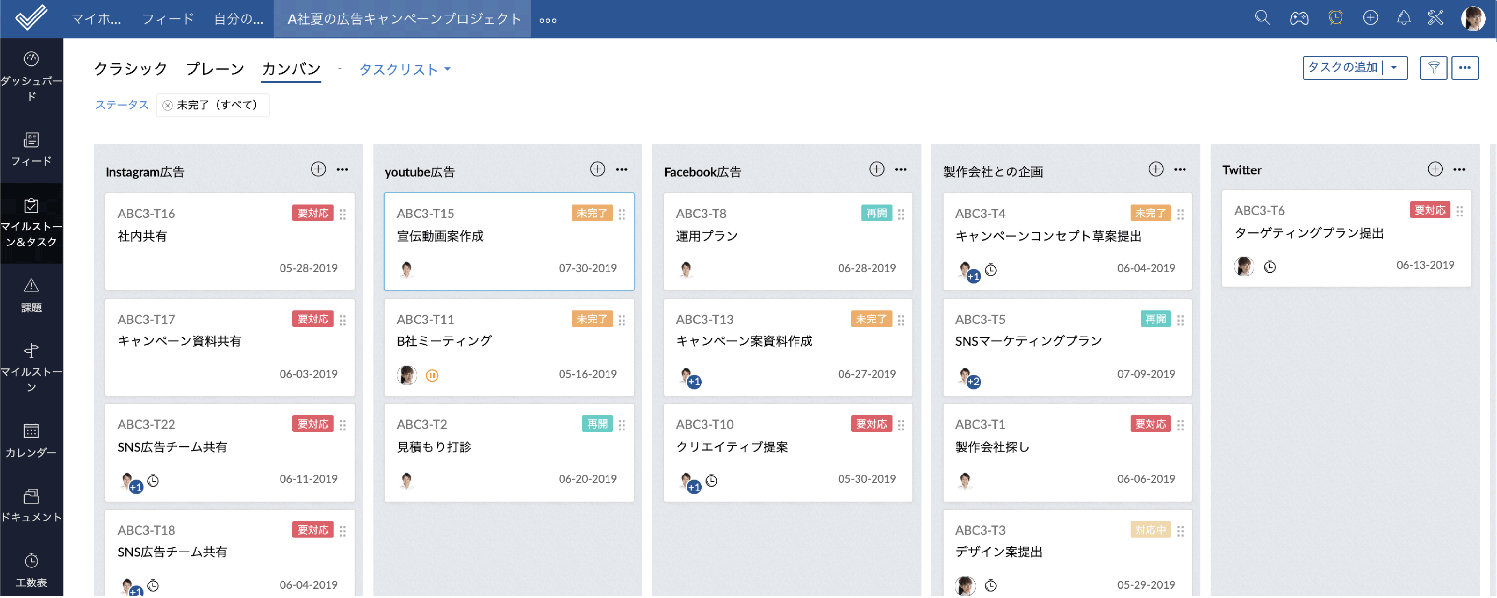
Task: Remove the 未完了（すべて）status filter
Action: (x=167, y=105)
